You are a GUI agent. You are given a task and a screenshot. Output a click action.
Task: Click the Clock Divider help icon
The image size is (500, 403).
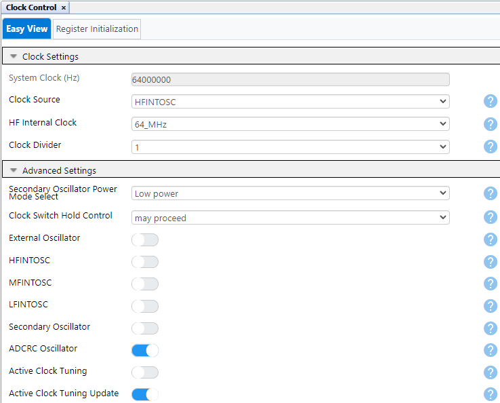(491, 147)
